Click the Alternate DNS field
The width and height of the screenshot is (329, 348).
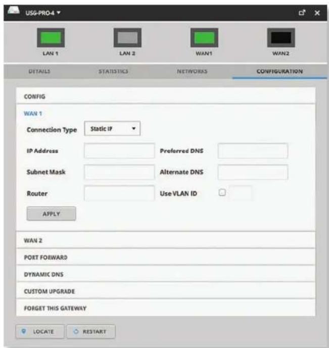(x=253, y=172)
